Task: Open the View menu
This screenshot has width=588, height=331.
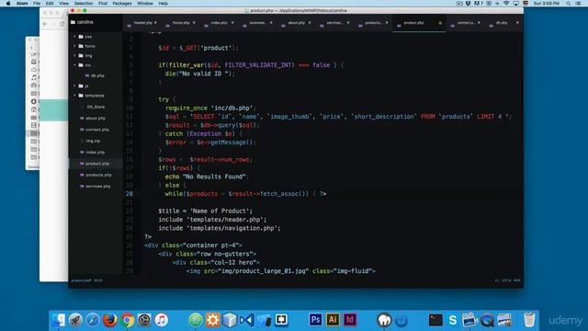Action: pos(64,4)
